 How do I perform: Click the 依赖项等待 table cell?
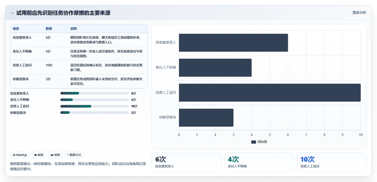coord(21,79)
